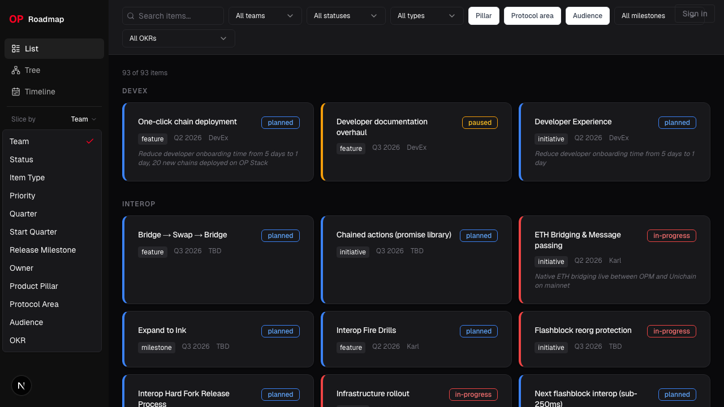Viewport: 724px width, 407px height.
Task: Open the Interop Fire Drills card
Action: point(416,339)
